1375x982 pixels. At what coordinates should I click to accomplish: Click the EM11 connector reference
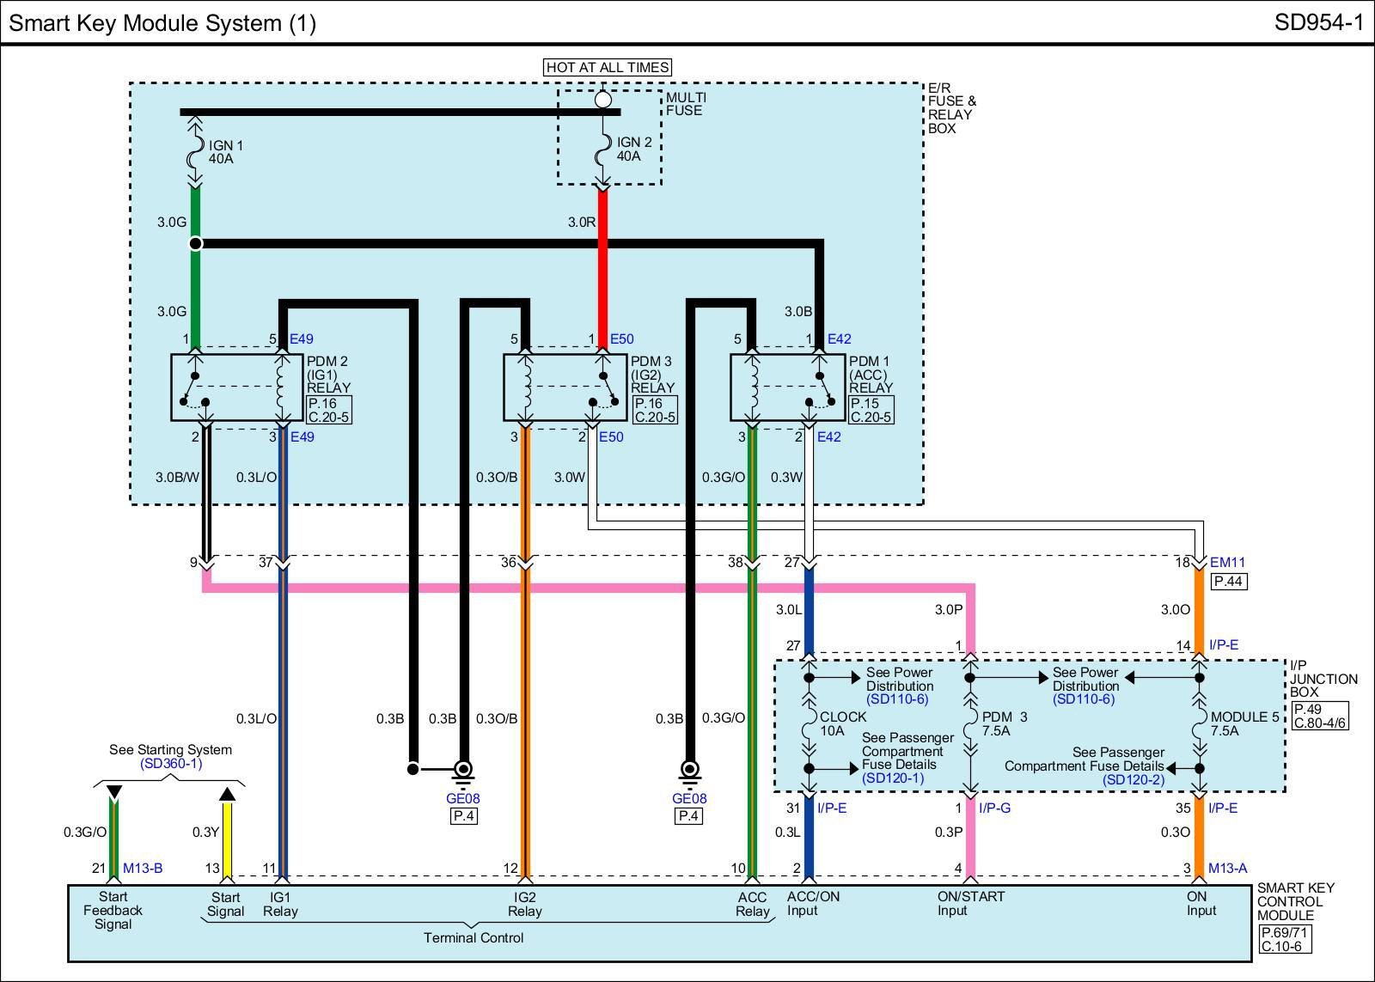1227,563
